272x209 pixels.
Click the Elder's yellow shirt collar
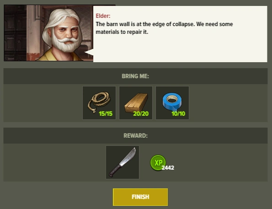[49, 55]
